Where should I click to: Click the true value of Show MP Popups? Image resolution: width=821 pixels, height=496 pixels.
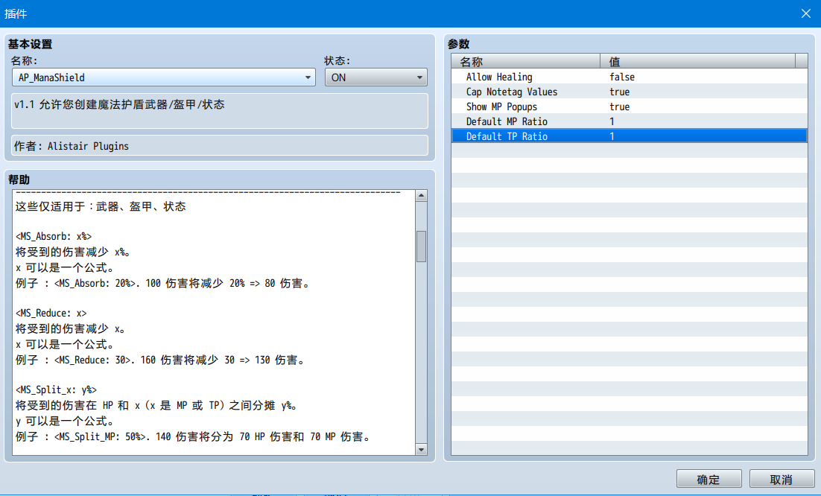click(619, 106)
